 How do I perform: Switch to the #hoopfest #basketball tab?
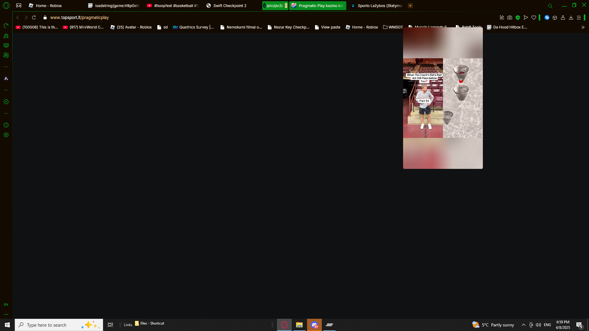(x=173, y=6)
